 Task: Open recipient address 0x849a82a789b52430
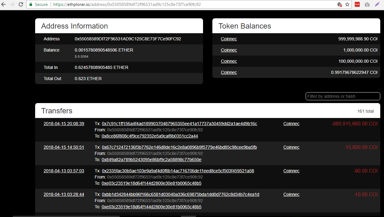[x=151, y=160]
